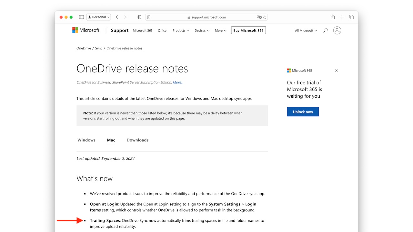Open the Share icon in Safari toolbar
The width and height of the screenshot is (413, 232).
333,17
